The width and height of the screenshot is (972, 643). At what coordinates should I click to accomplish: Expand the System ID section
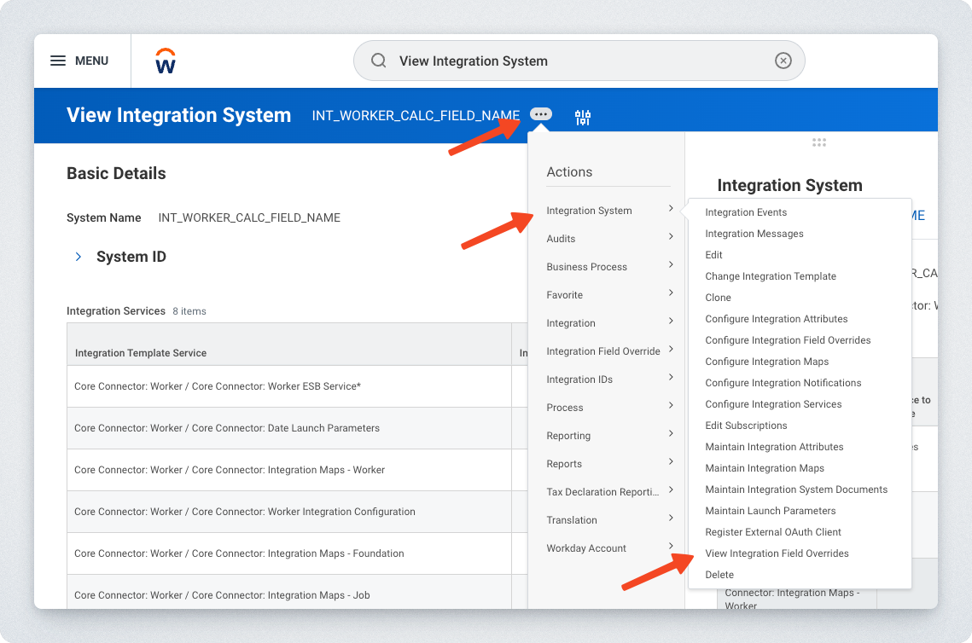point(79,257)
